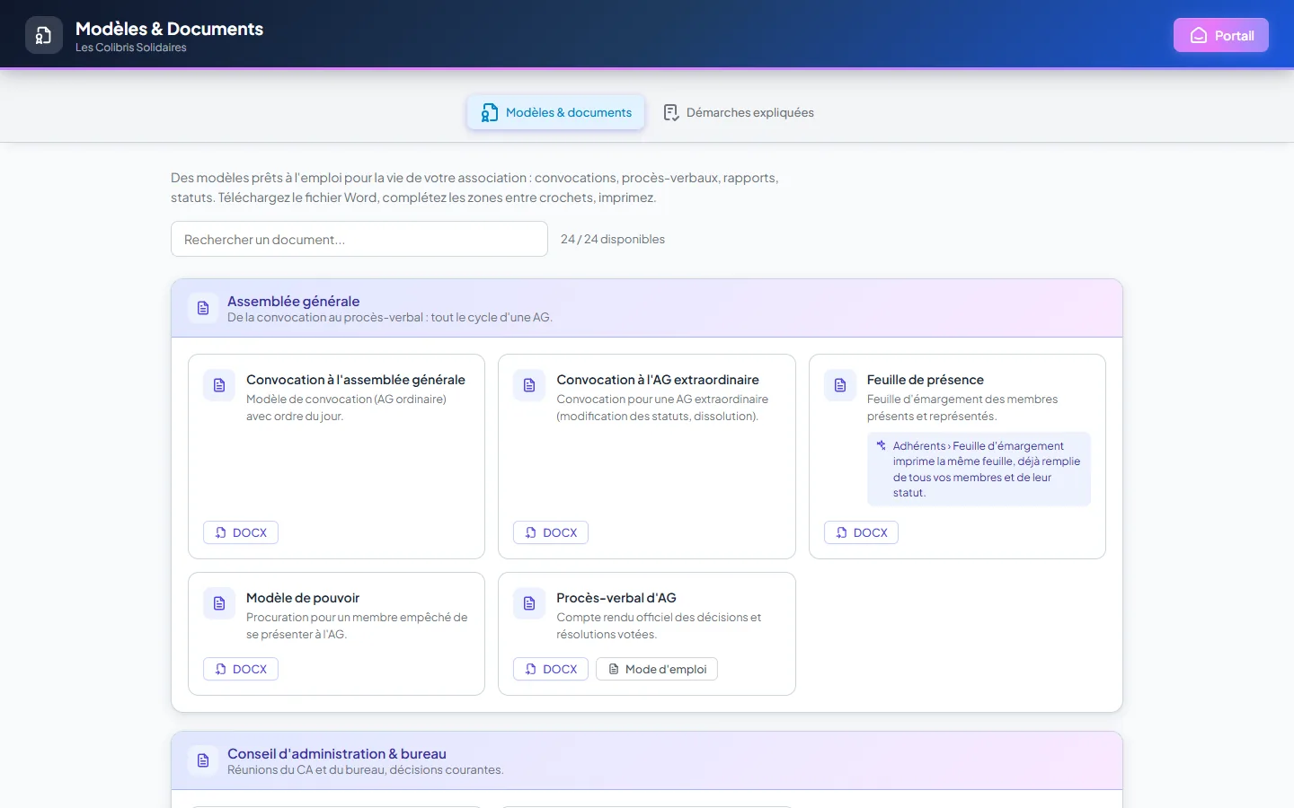The image size is (1294, 808).
Task: Switch to the Démarches expliquées tab
Action: (738, 112)
